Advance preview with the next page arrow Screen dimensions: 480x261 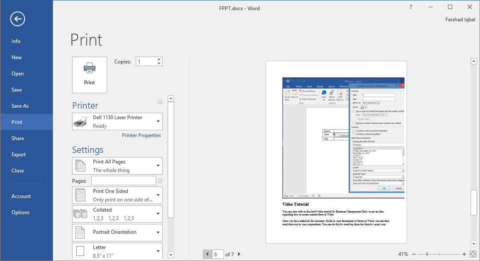(239, 254)
